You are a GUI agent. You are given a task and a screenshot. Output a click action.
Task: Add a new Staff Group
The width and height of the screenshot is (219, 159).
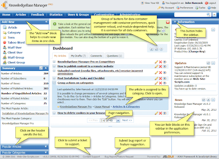16,57
